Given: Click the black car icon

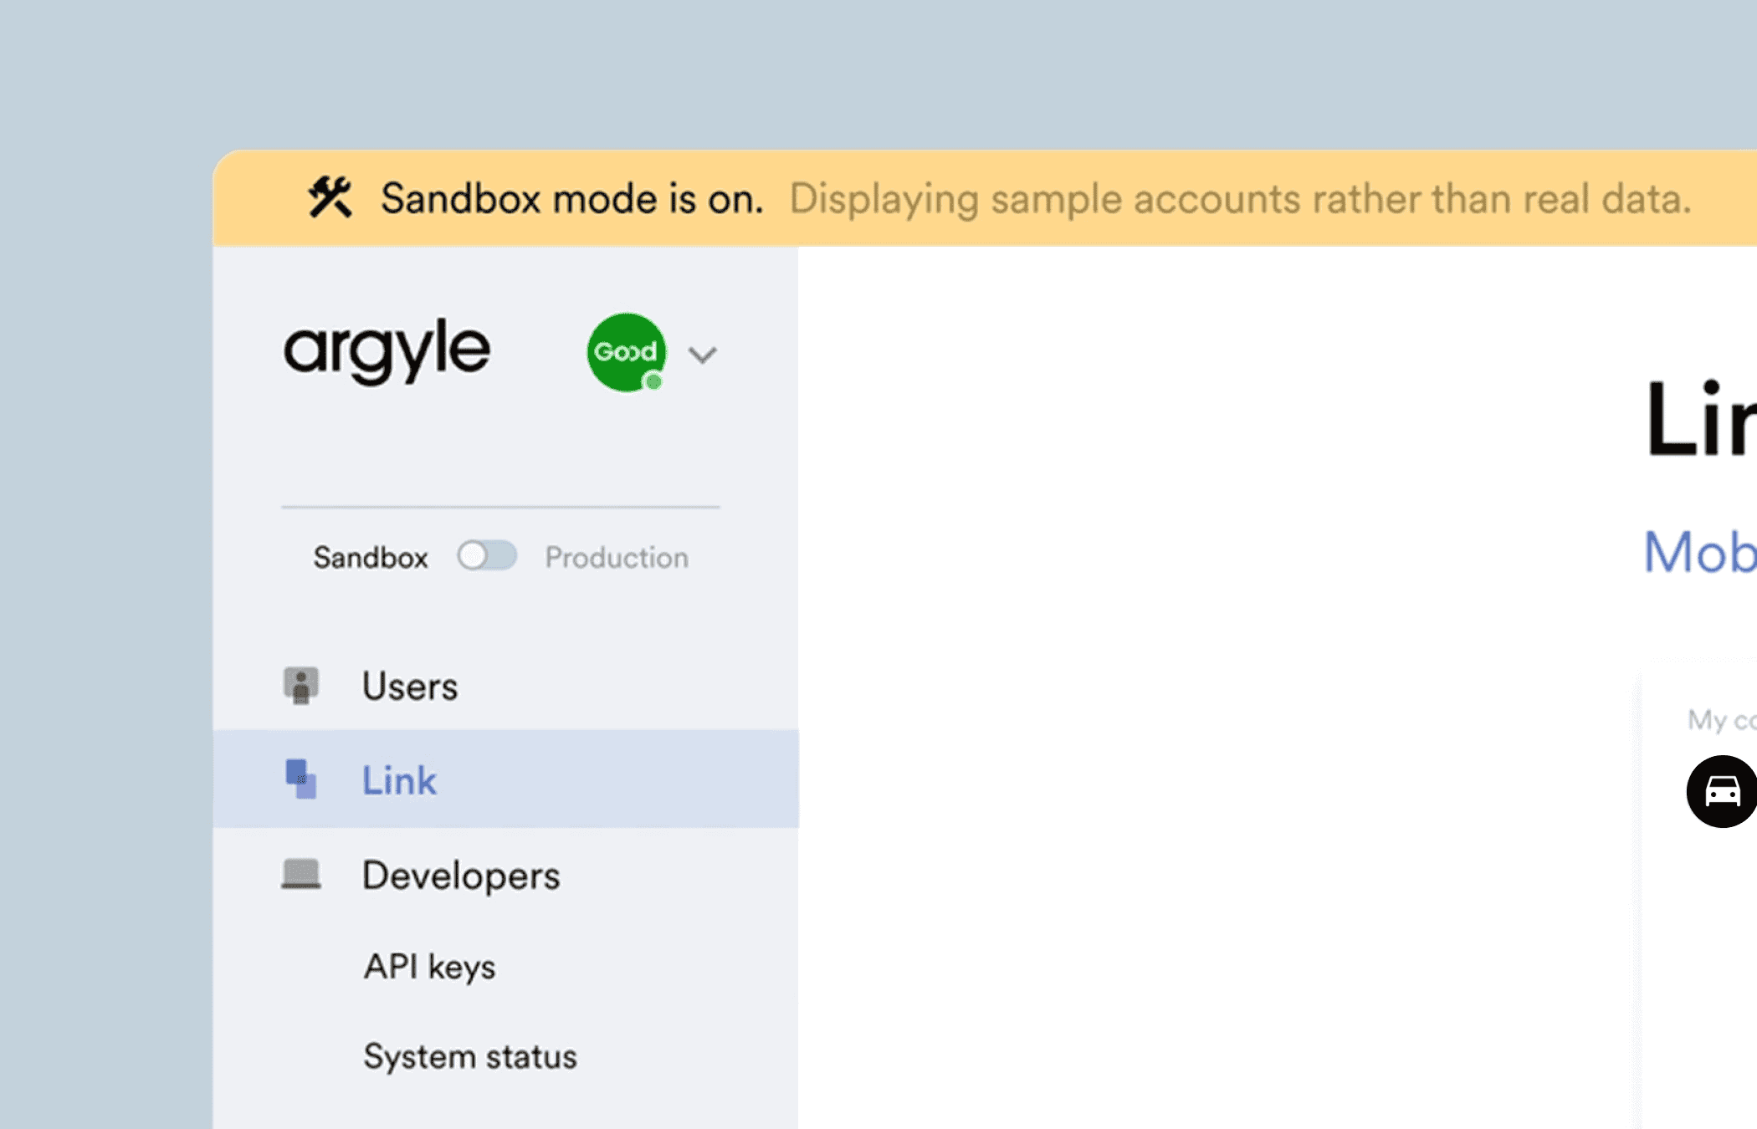Looking at the screenshot, I should coord(1721,791).
